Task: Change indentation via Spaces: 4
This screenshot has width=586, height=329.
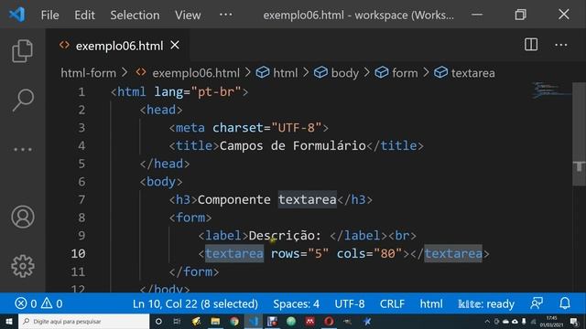Action: coord(296,303)
